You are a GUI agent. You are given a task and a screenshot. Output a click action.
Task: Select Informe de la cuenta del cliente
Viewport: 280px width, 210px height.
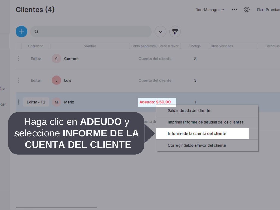pyautogui.click(x=197, y=133)
